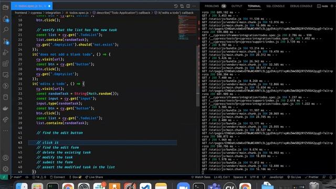Click the terminal input cursor line
This screenshot has height=189, width=336.
coord(203,172)
